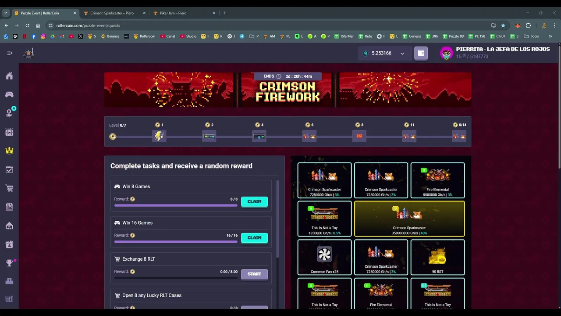The width and height of the screenshot is (561, 316).
Task: Start the Exchange 8 RLT task
Action: click(254, 274)
